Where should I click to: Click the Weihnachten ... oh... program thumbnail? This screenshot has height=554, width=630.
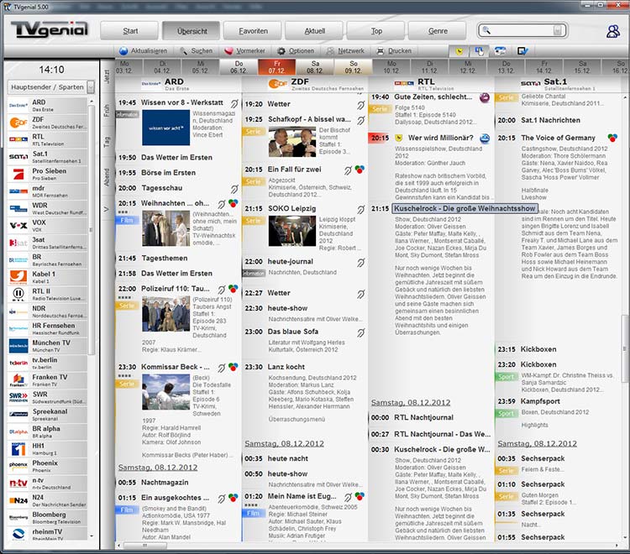[166, 228]
